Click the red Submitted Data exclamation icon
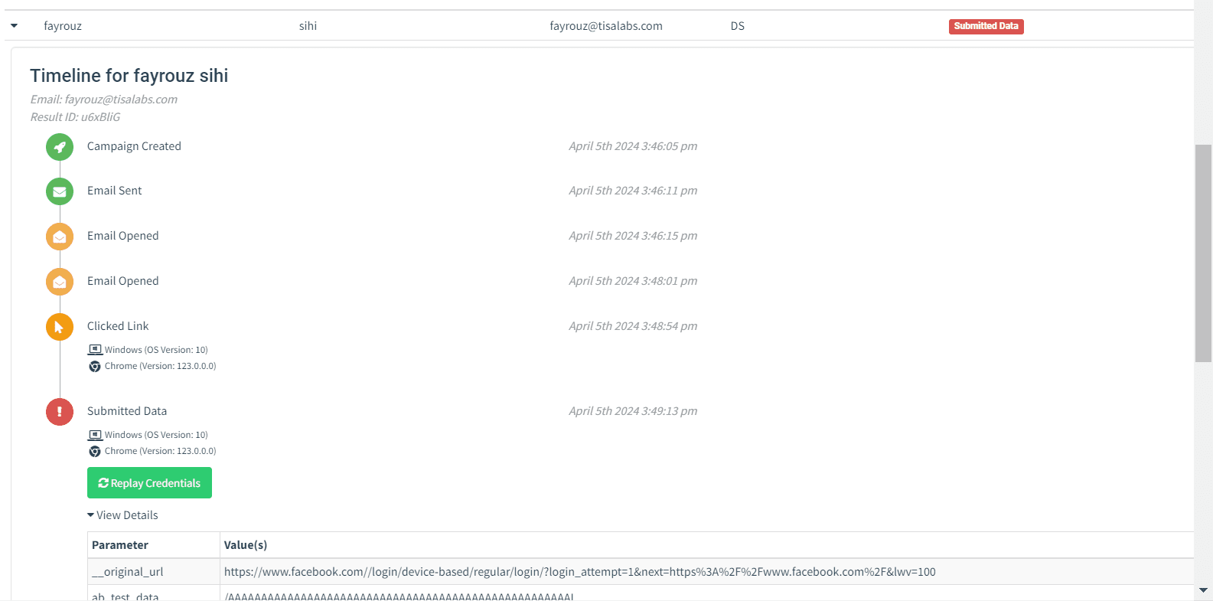Viewport: 1213px width, 601px height. [60, 412]
